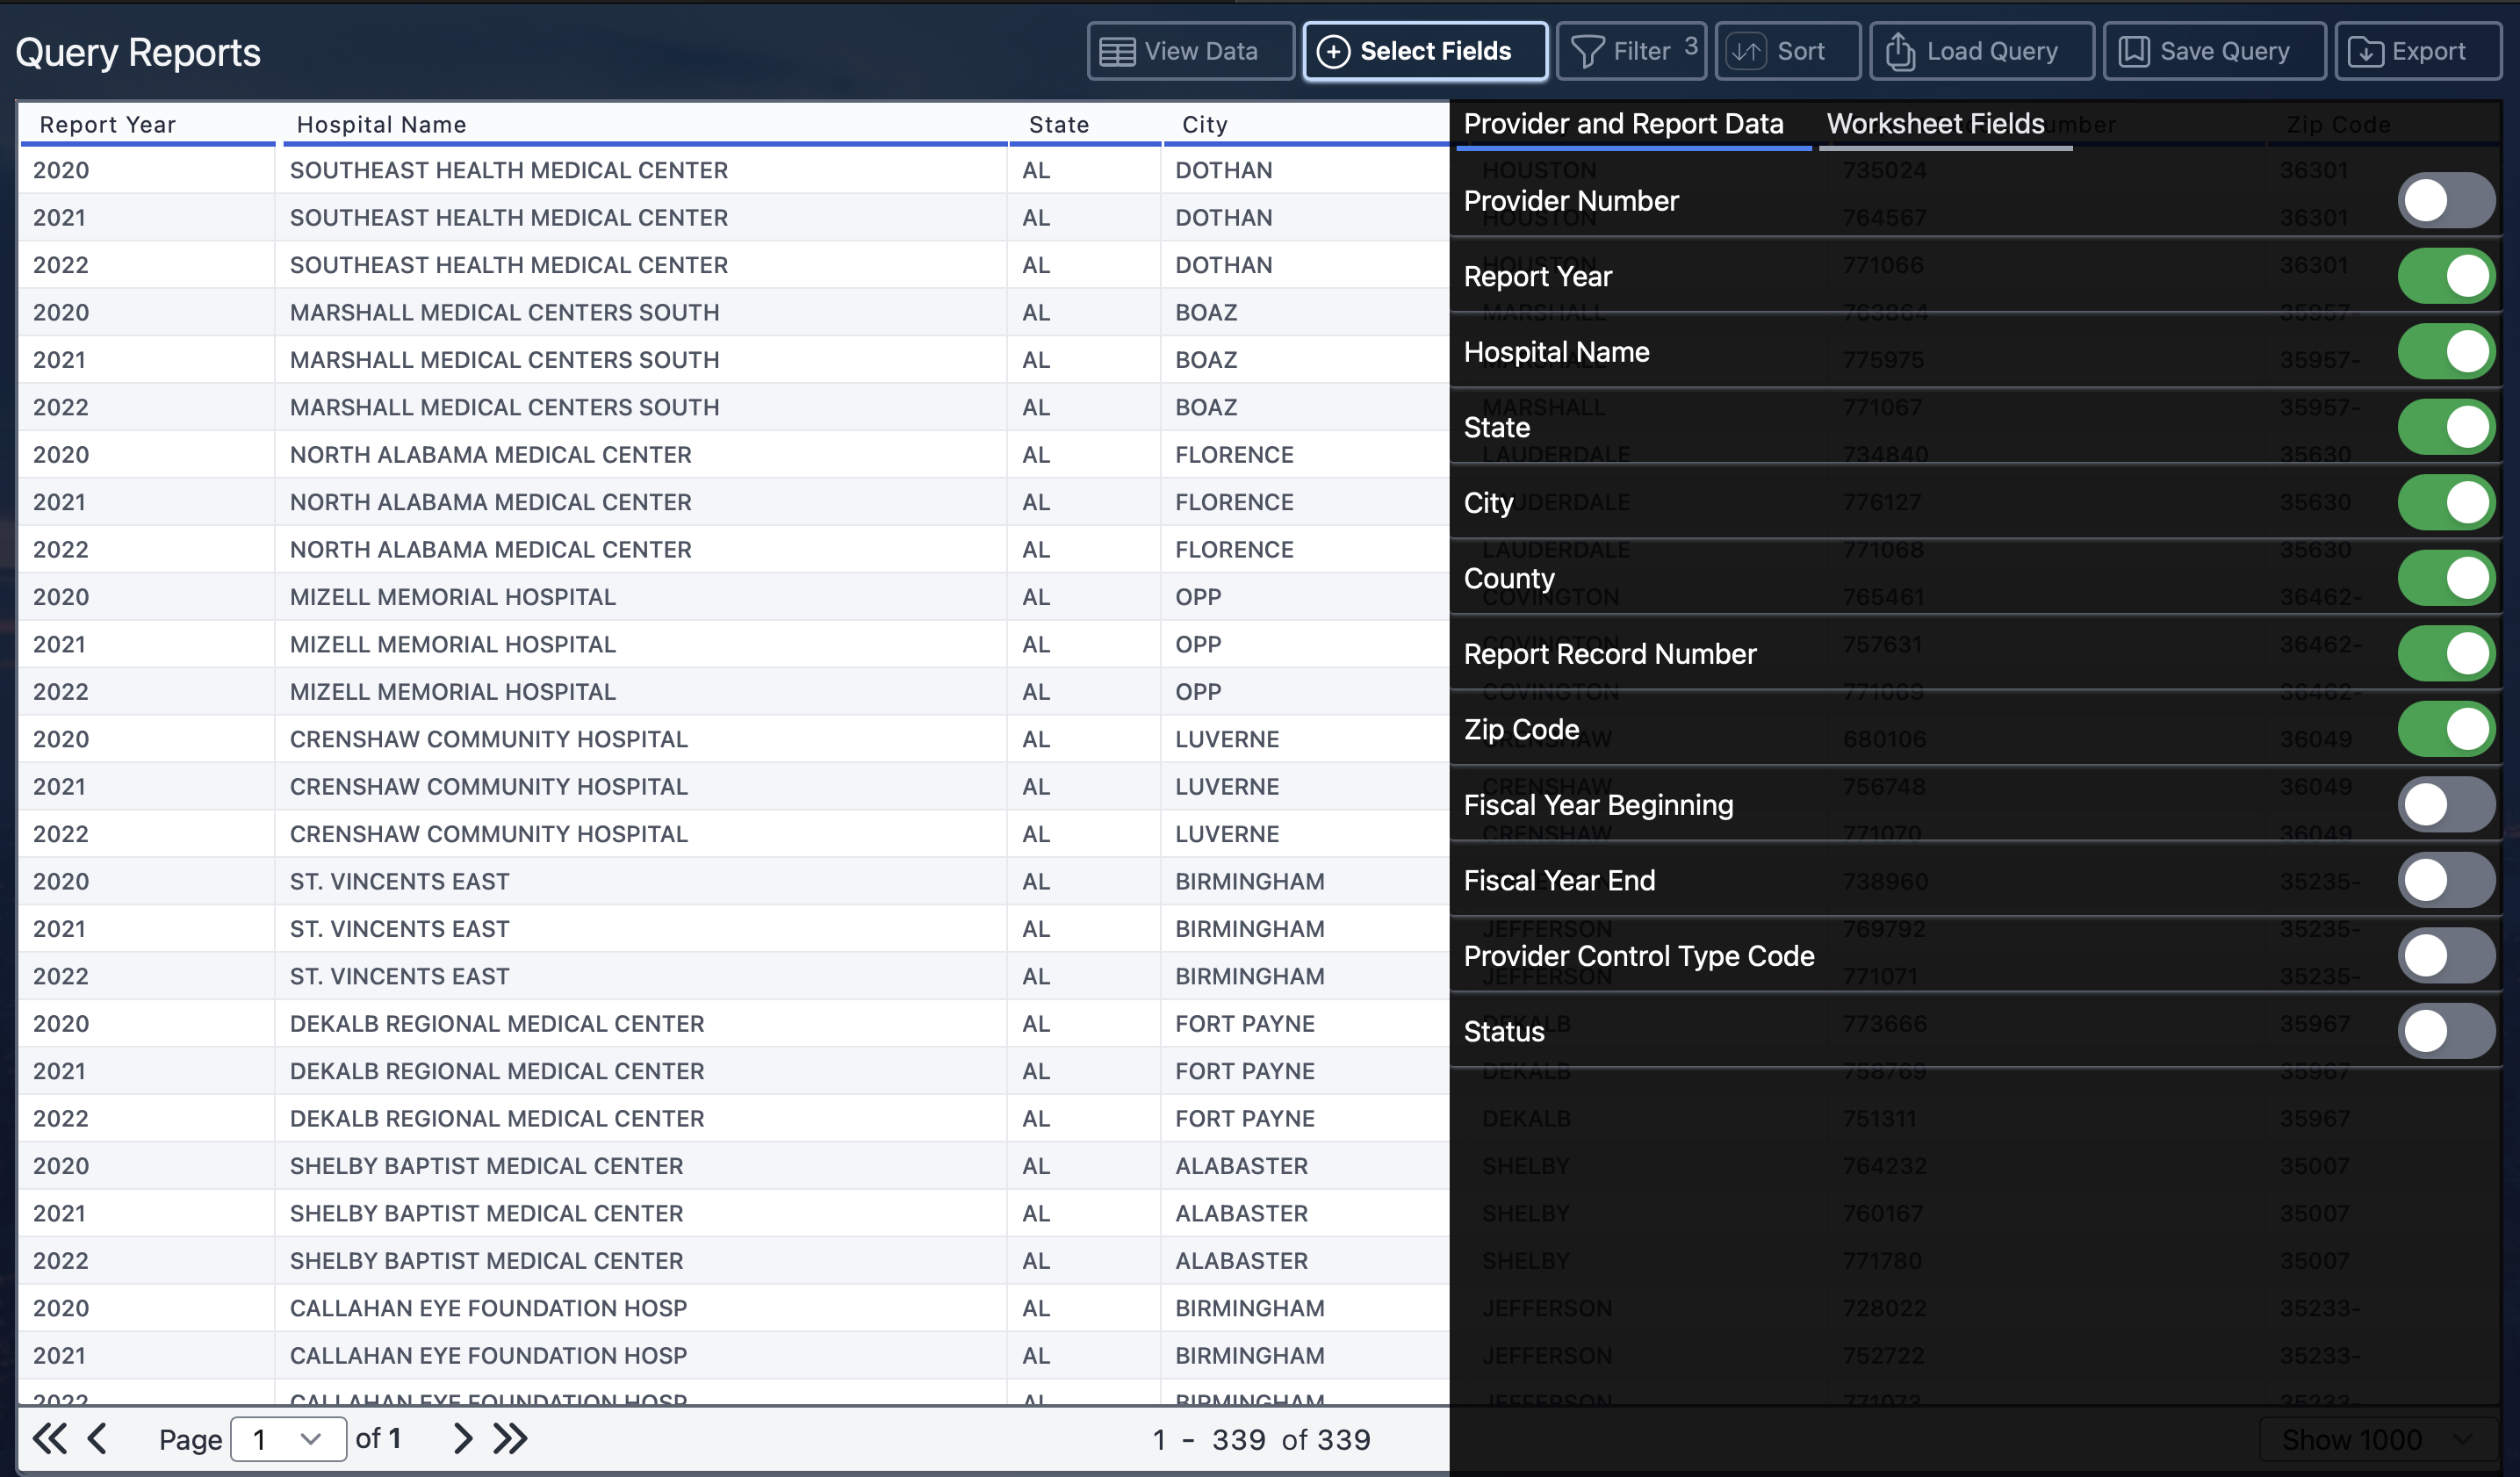Click the 1 - 339 of 339 record count

tap(1261, 1440)
